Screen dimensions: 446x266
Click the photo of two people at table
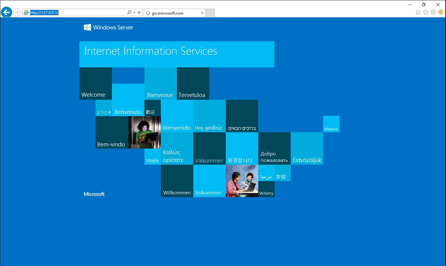click(242, 181)
